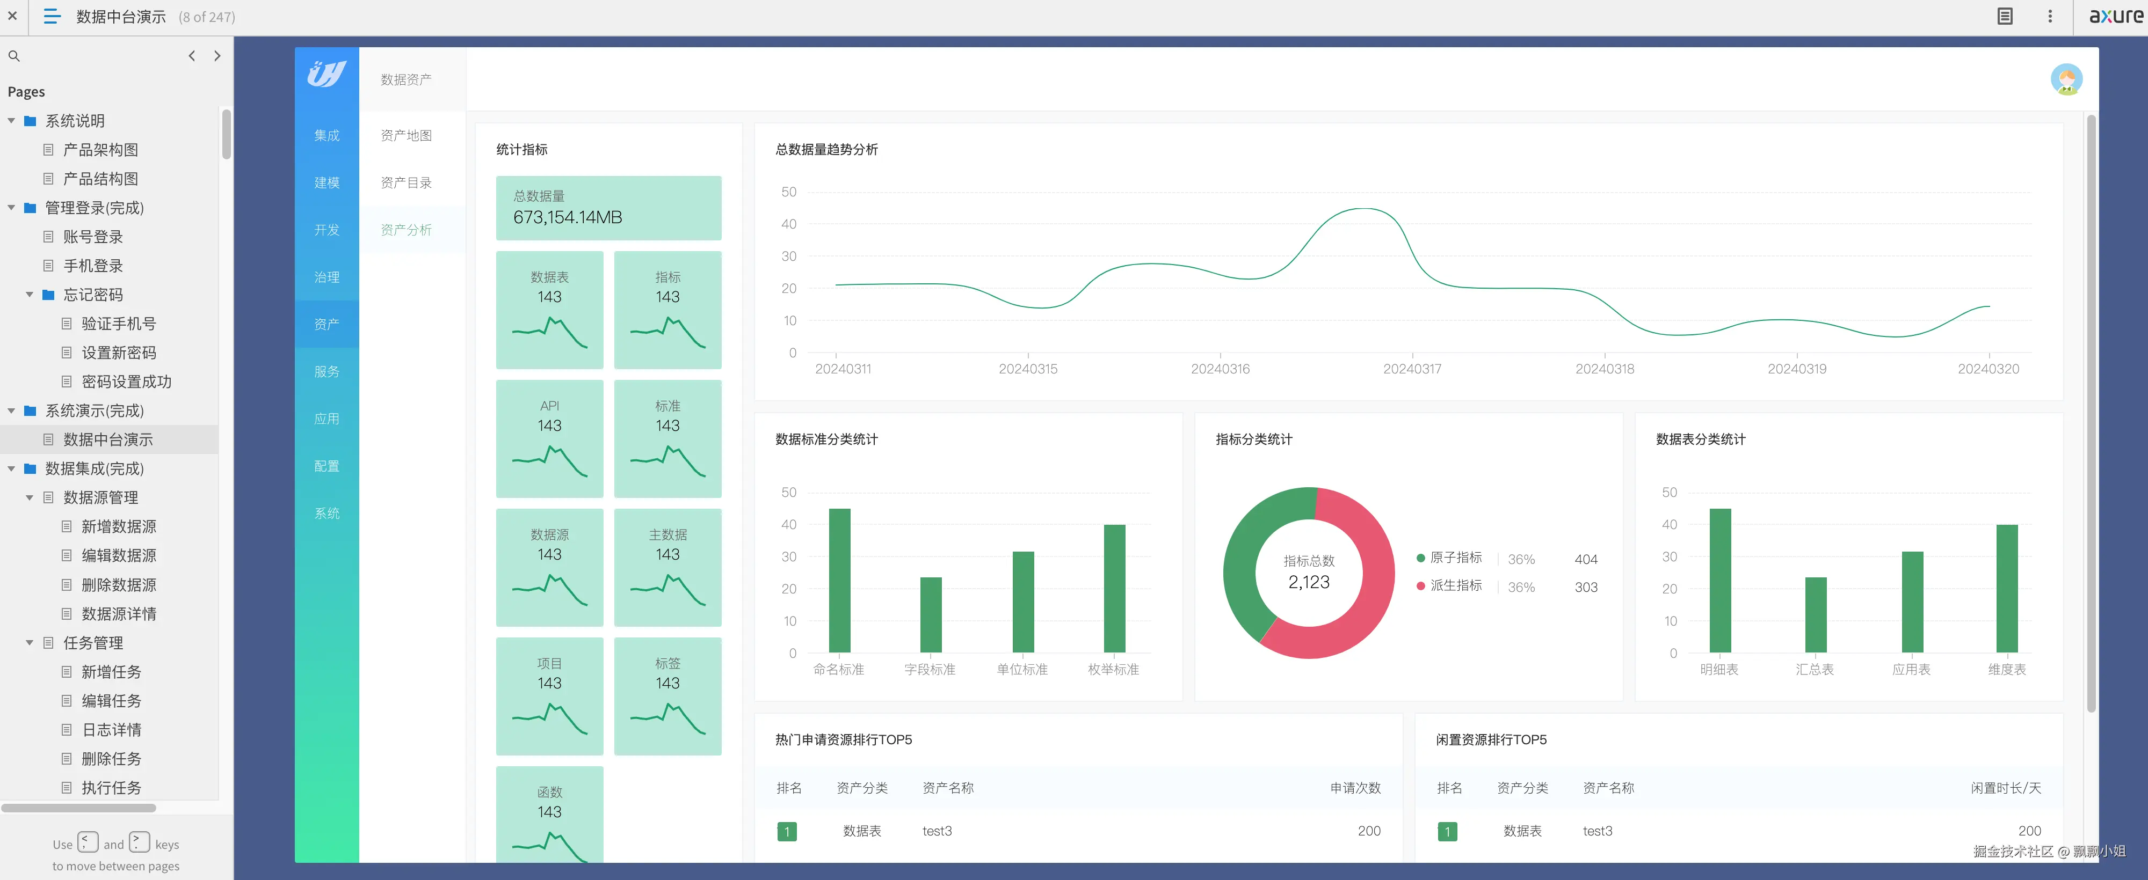Open the 账号登录 page
Image resolution: width=2148 pixels, height=880 pixels.
click(x=92, y=237)
